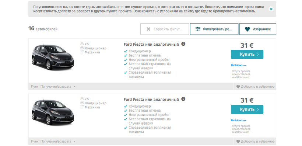Click info icon next to first Ford Fiesta
The image size is (302, 146).
pos(183,44)
